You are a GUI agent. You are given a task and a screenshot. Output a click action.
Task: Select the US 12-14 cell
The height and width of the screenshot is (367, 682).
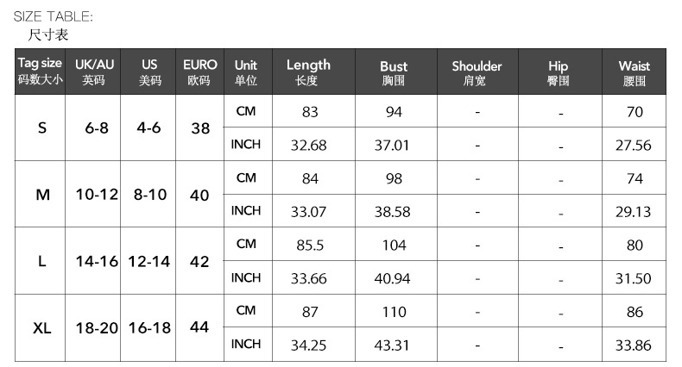[x=149, y=262]
